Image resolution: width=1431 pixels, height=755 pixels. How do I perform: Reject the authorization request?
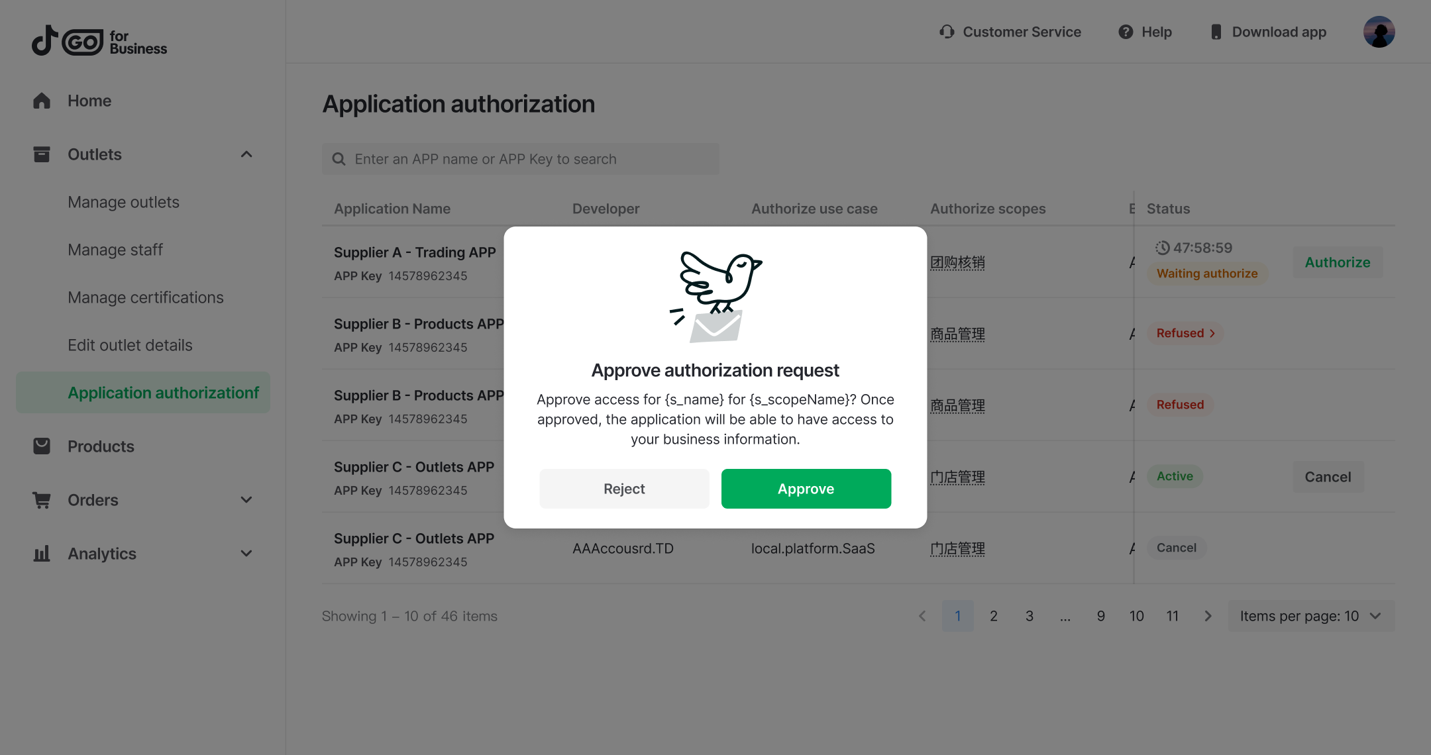tap(624, 489)
